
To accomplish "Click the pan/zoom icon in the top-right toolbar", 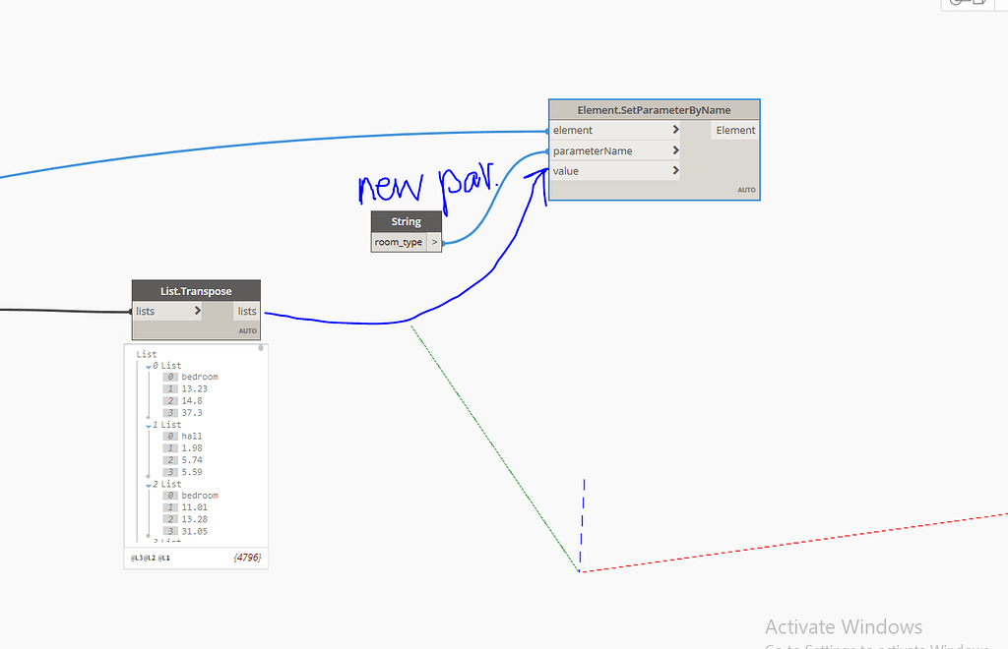I will coord(956,3).
